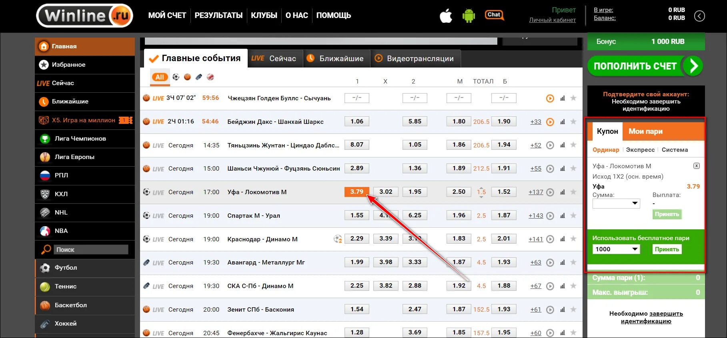Expand +67 markets for СКА С-Пб match
727x338 pixels.
pos(536,286)
